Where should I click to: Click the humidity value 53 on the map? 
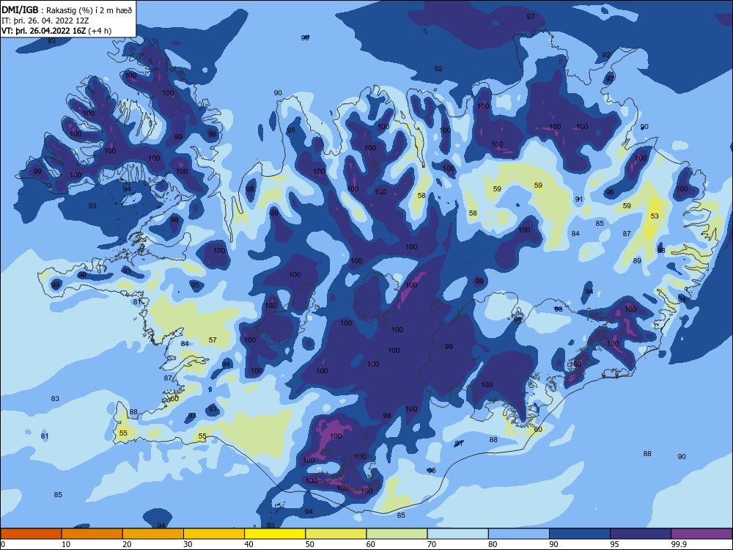tap(655, 216)
